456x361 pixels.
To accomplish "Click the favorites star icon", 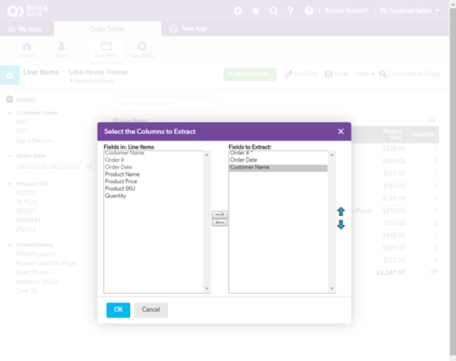I will 256,11.
